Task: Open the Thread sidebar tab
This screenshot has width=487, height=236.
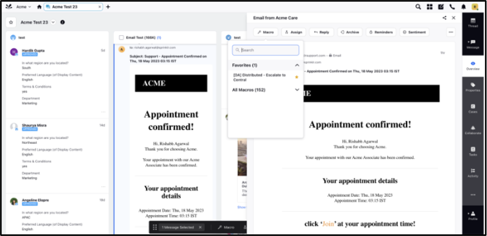Action: [x=473, y=23]
